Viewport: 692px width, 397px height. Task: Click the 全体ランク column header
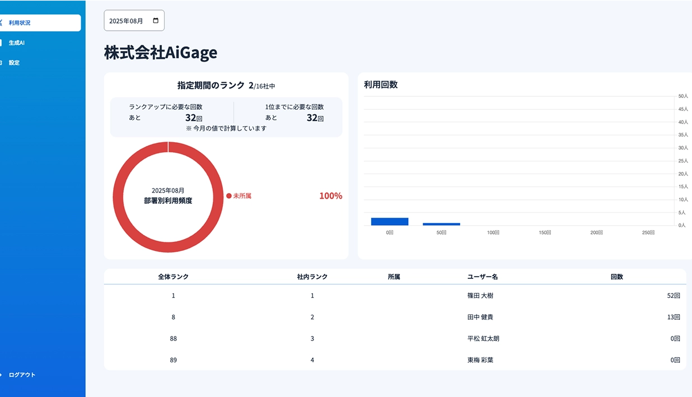pos(173,276)
